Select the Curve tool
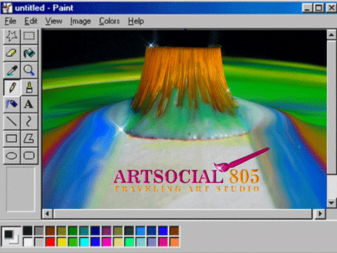The image size is (337, 253). [29, 122]
